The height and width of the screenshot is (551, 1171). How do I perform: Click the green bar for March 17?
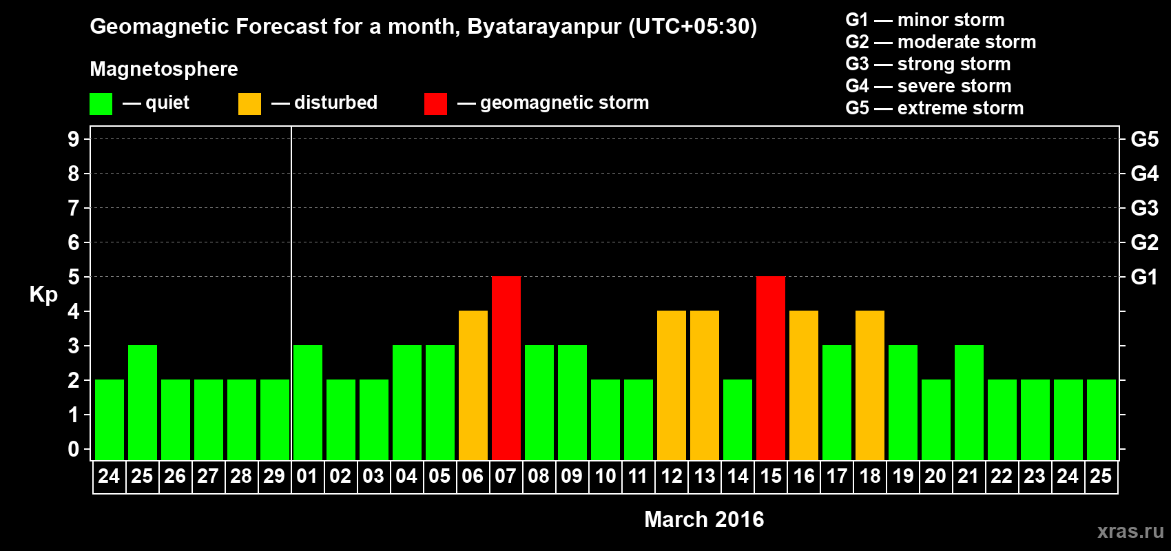click(837, 403)
